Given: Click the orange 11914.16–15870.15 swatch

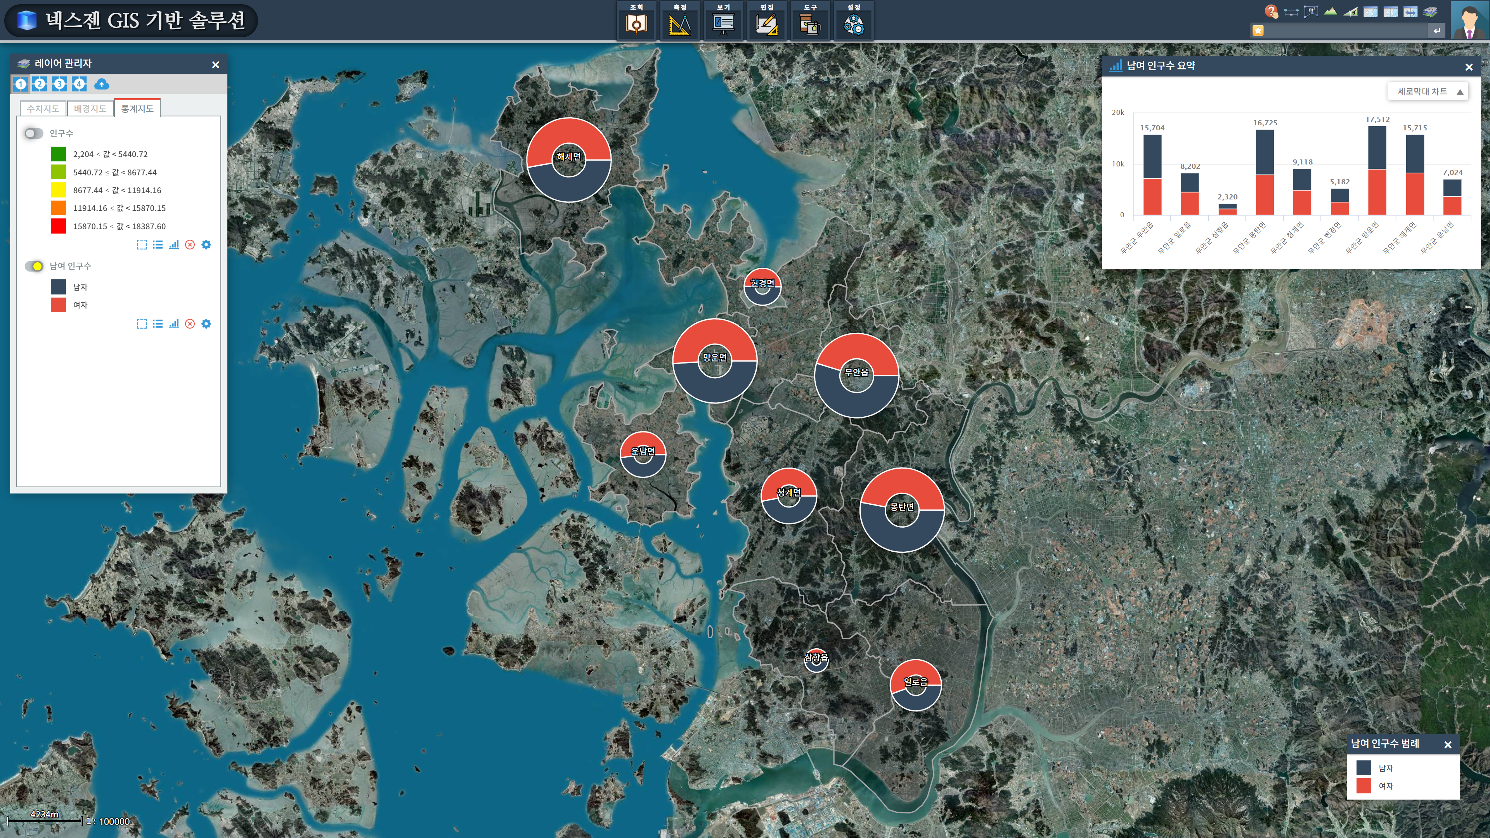Looking at the screenshot, I should 59,208.
